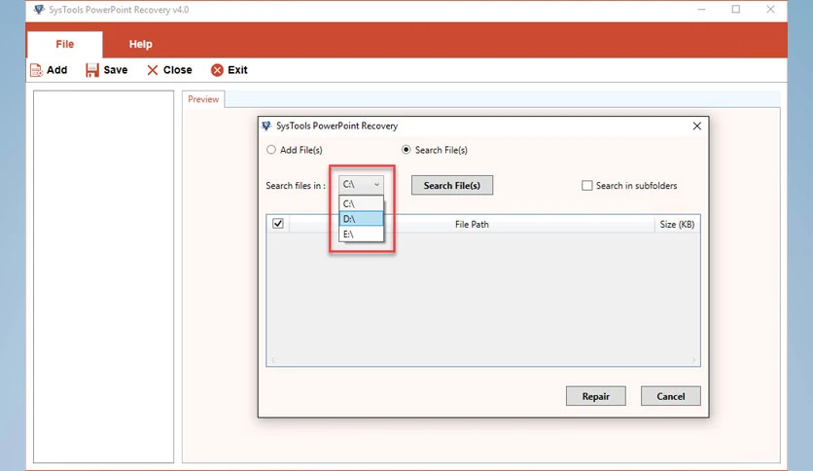Choose C:\ from the drive list
This screenshot has width=813, height=471.
(361, 203)
